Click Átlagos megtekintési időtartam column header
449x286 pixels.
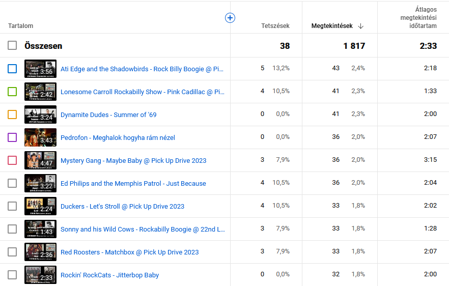[x=418, y=18]
